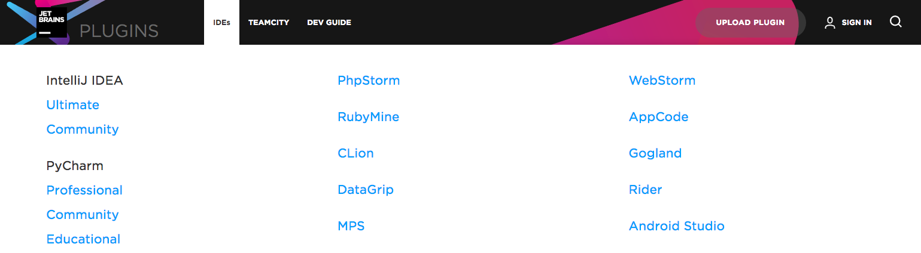921x253 pixels.
Task: Select IntelliJ IDEA Ultimate link
Action: 73,105
